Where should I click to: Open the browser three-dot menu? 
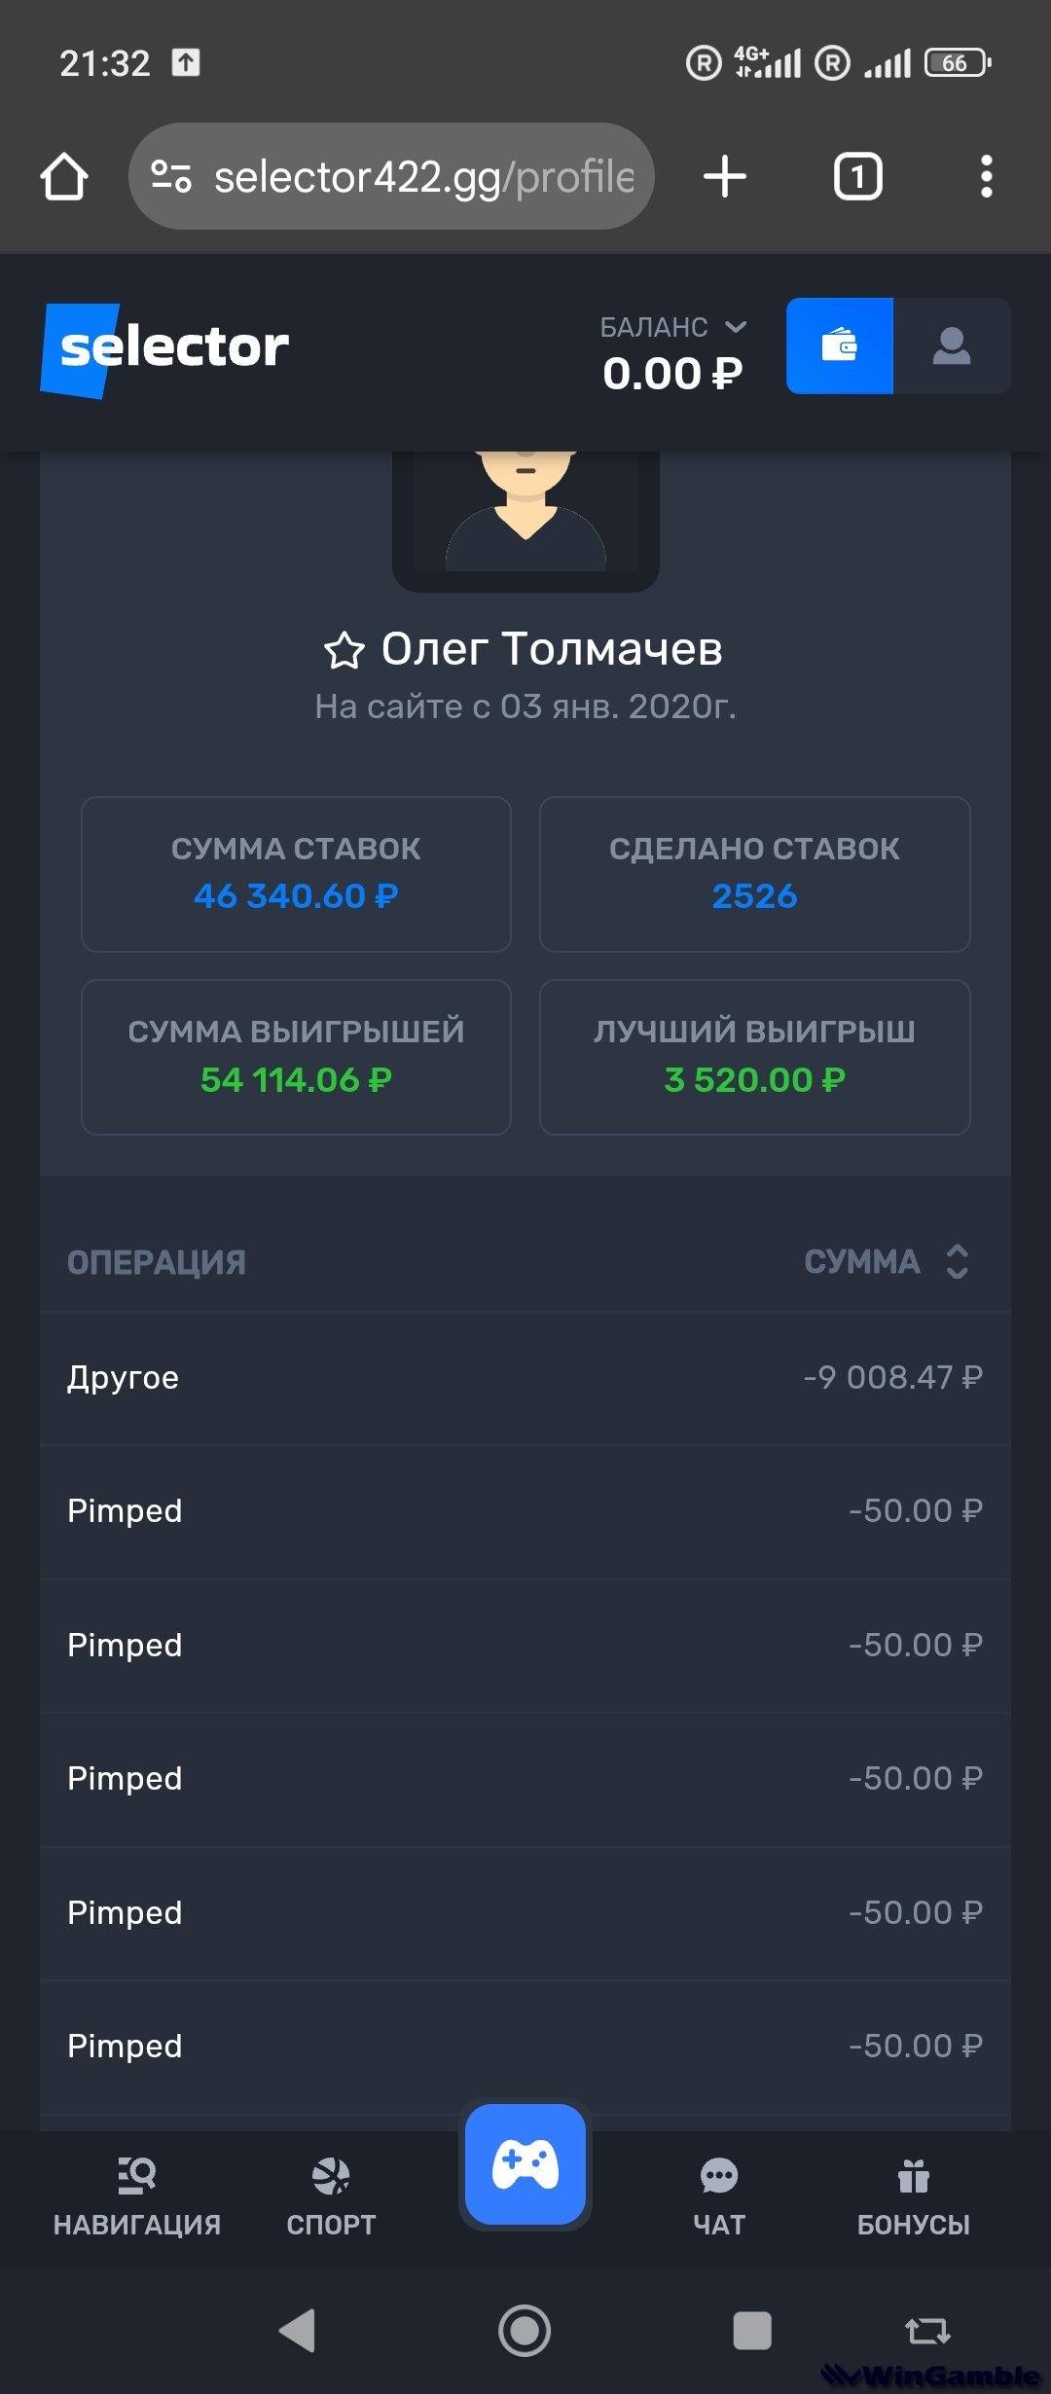click(x=986, y=177)
